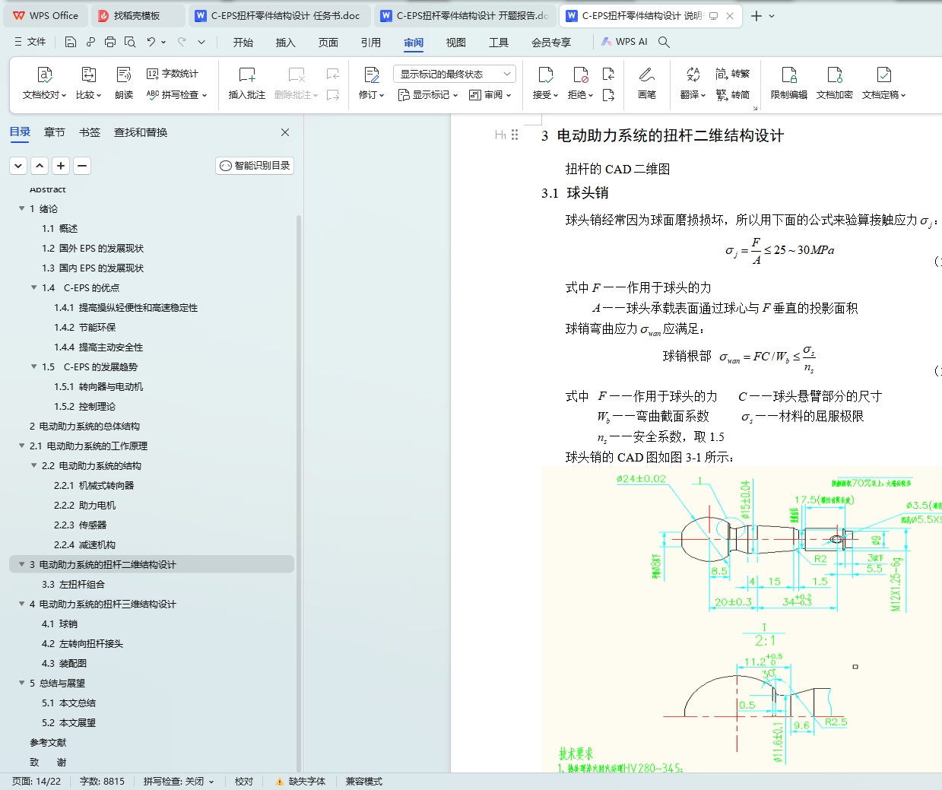Viewport: 942px width, 790px height.
Task: Collapse the 5 总结与展望 node
Action: click(x=22, y=683)
